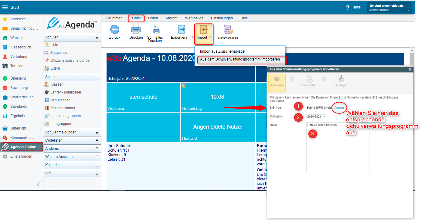Open Unterricht icon in sidebar
This screenshot has width=435, height=220.
click(x=5, y=128)
